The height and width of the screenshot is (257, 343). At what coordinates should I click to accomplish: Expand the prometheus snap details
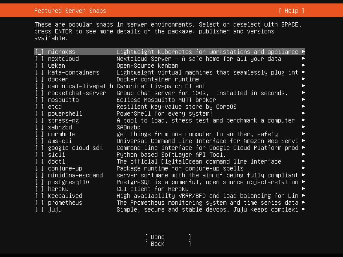(x=303, y=203)
